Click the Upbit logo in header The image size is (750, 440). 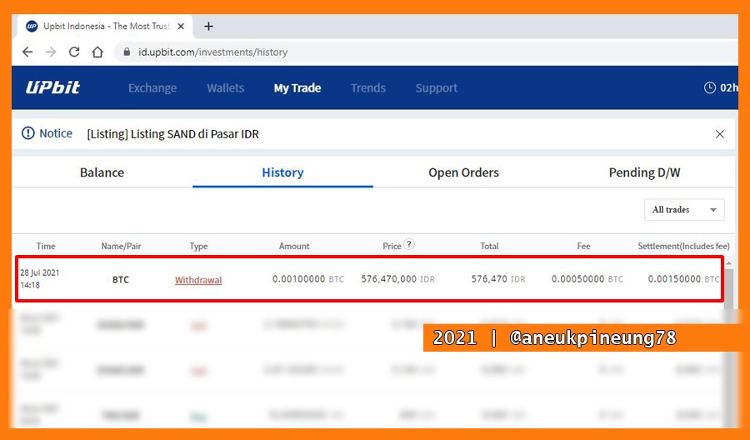point(52,87)
